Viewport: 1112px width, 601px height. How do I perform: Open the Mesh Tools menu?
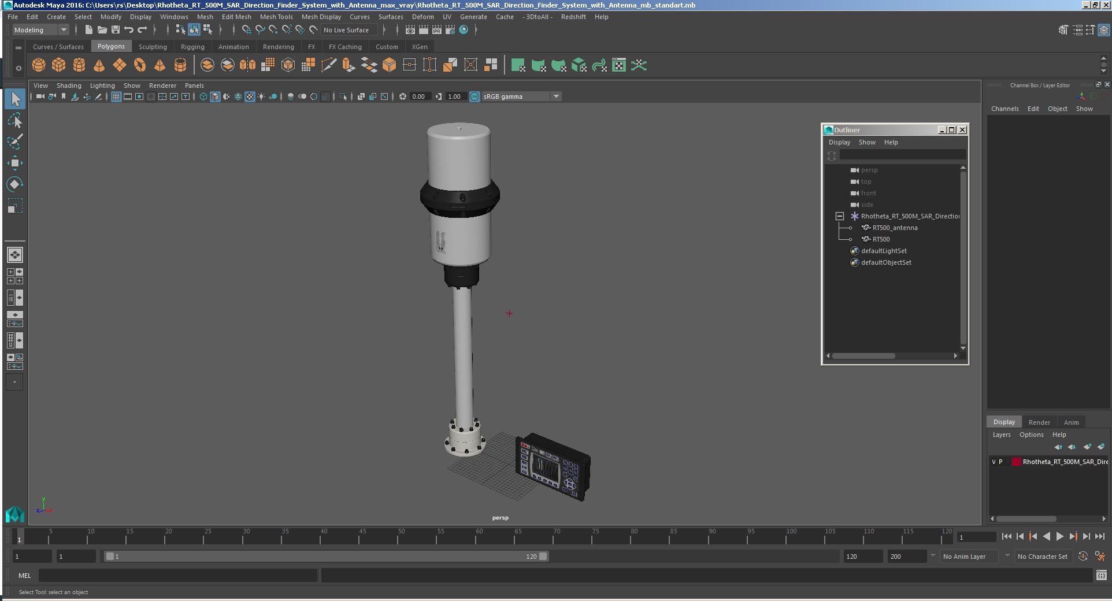276,17
